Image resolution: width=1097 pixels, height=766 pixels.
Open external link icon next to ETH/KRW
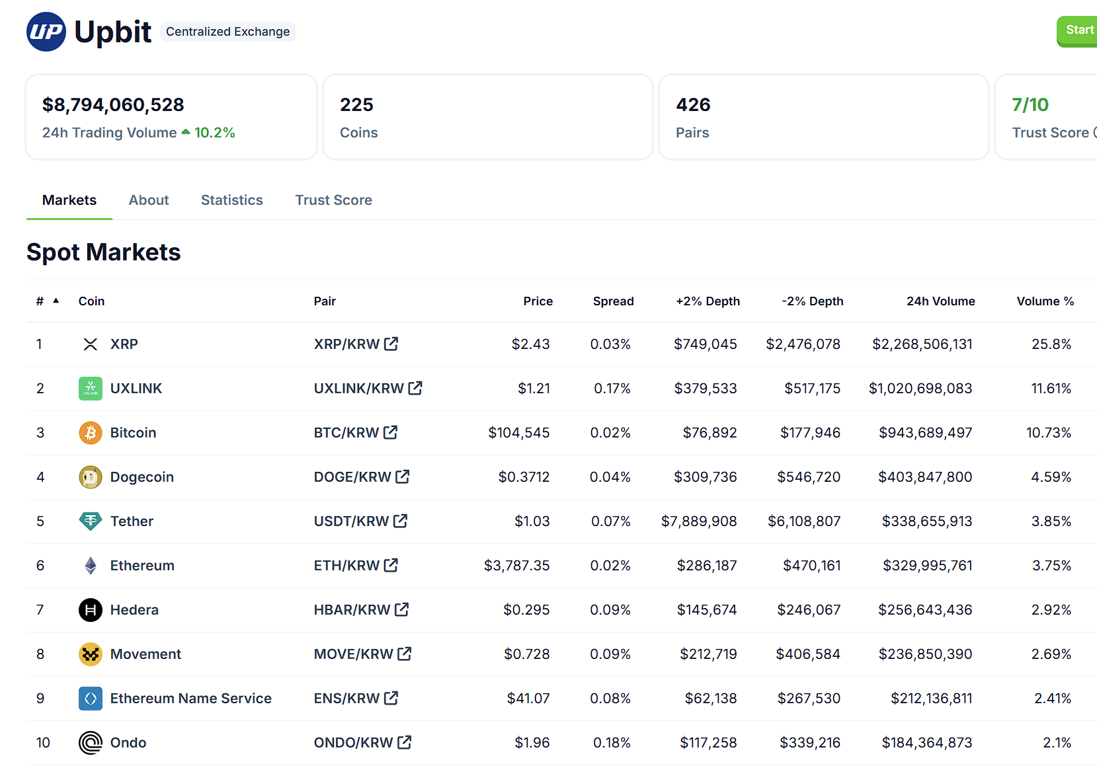[x=391, y=565]
